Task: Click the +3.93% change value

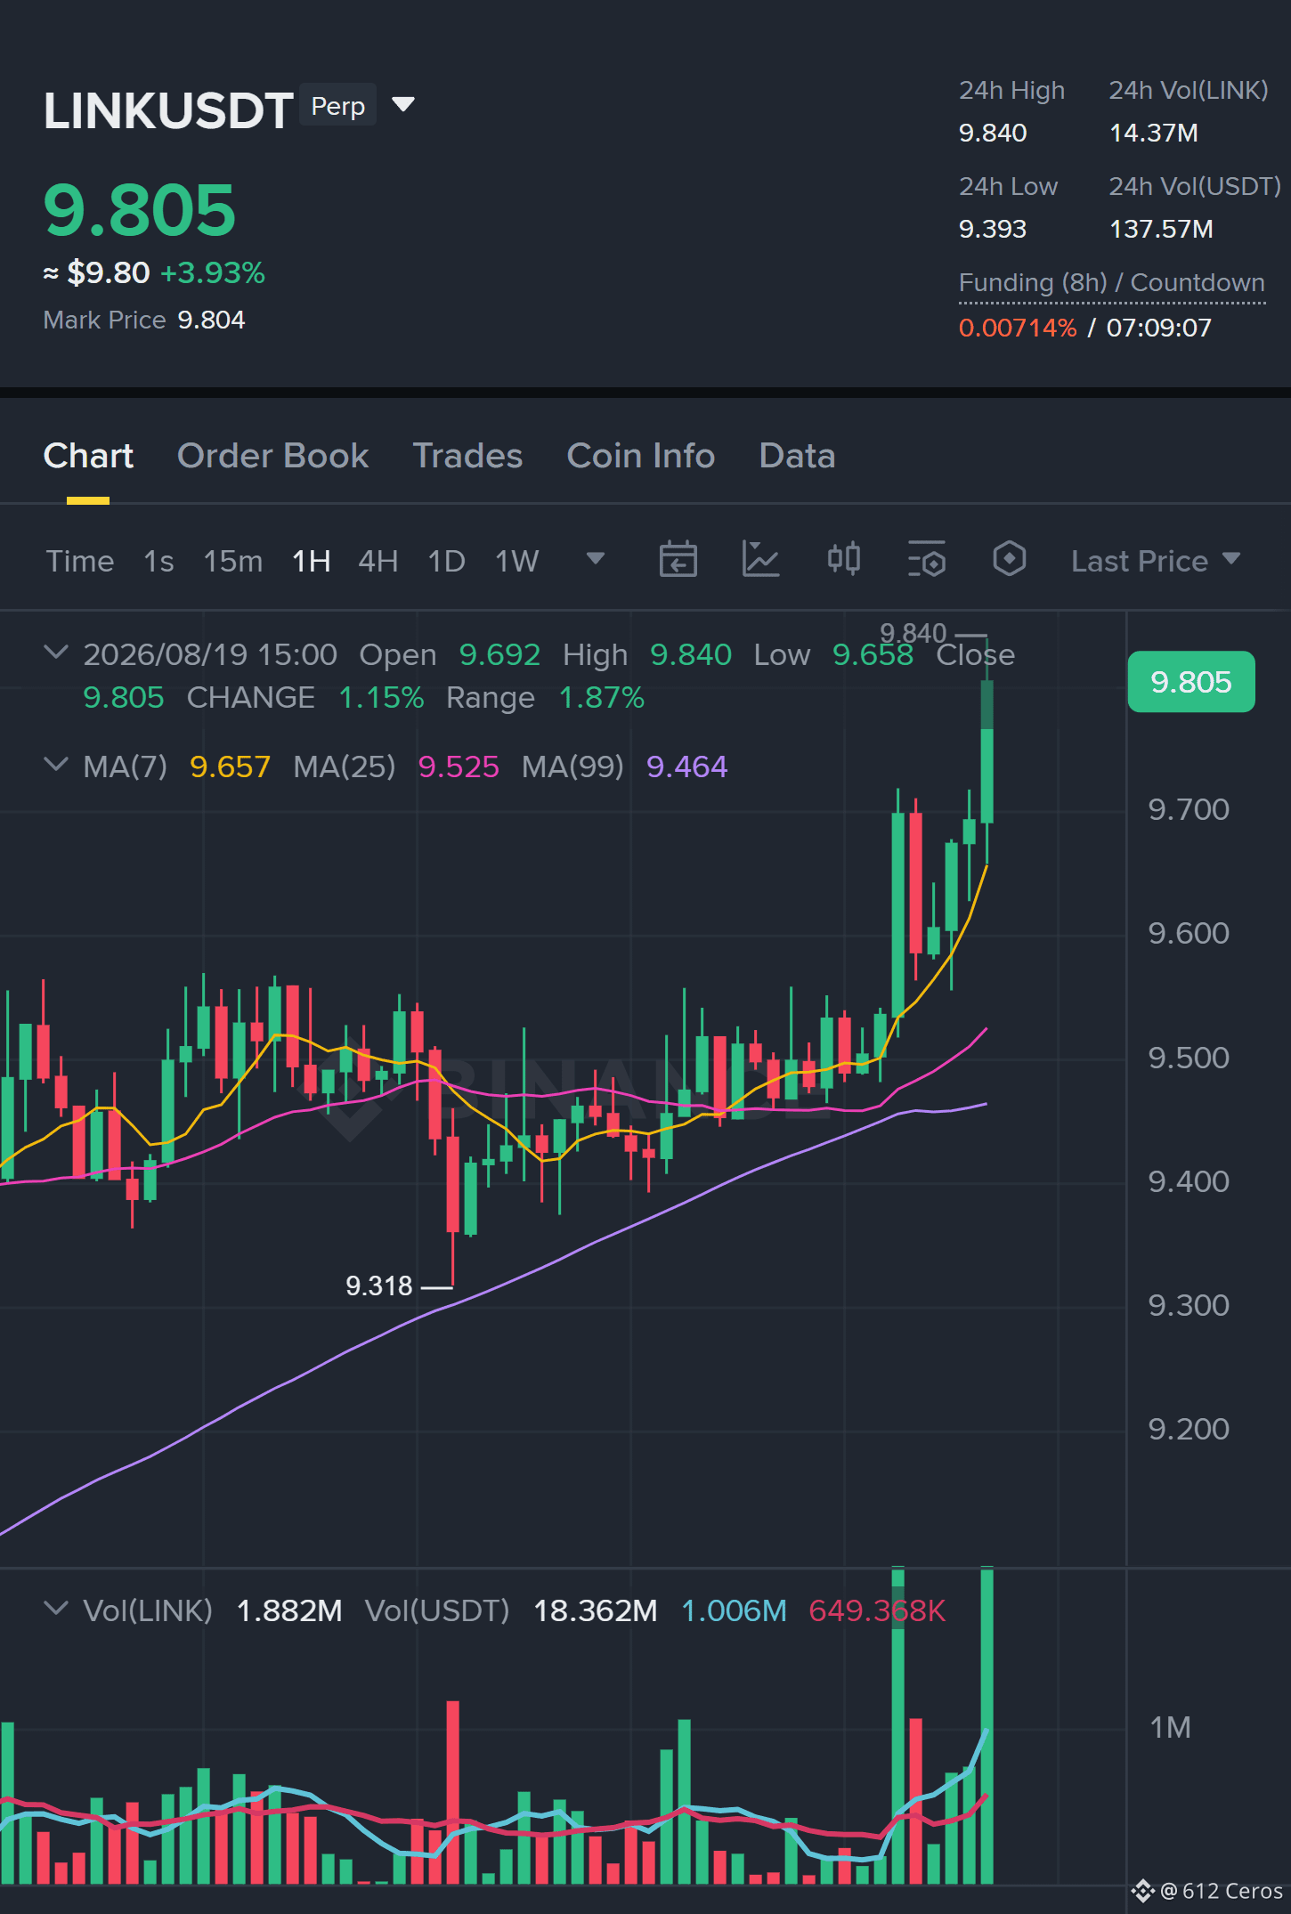Action: point(213,272)
